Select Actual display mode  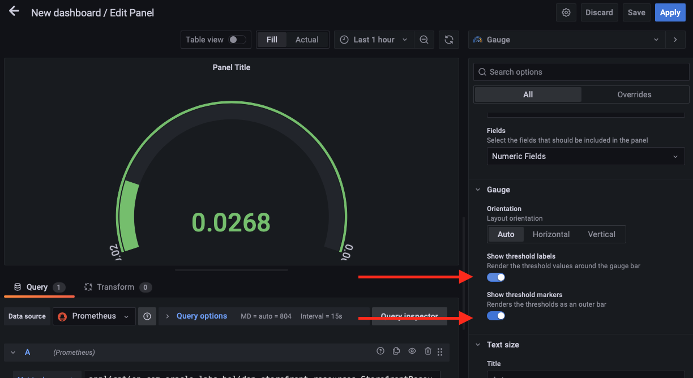pyautogui.click(x=307, y=40)
